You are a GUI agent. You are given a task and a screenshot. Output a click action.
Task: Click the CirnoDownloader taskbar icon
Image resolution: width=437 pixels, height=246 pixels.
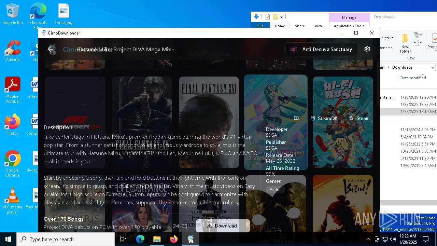coord(191,239)
